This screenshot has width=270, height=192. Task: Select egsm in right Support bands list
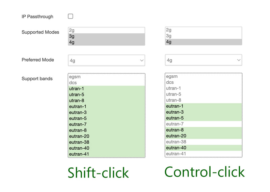(x=204, y=76)
